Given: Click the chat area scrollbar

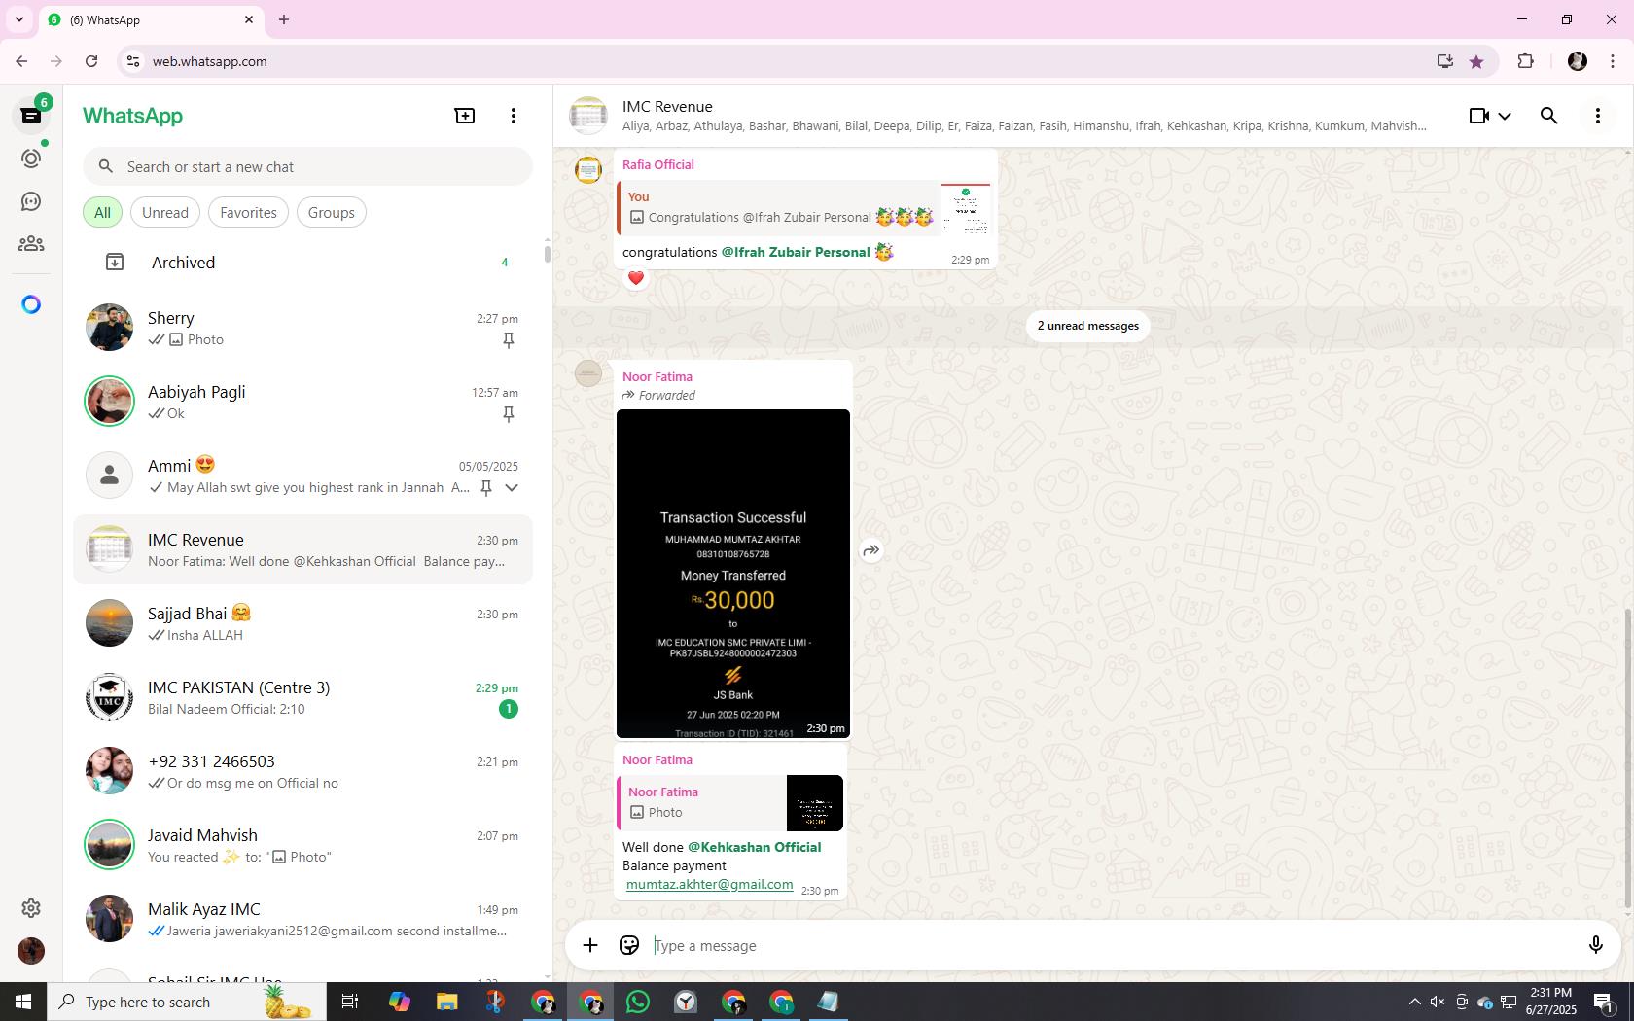Looking at the screenshot, I should 1628,758.
